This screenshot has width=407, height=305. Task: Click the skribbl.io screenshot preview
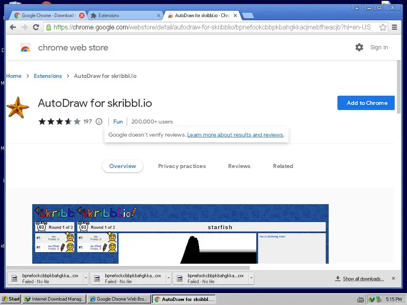180,234
